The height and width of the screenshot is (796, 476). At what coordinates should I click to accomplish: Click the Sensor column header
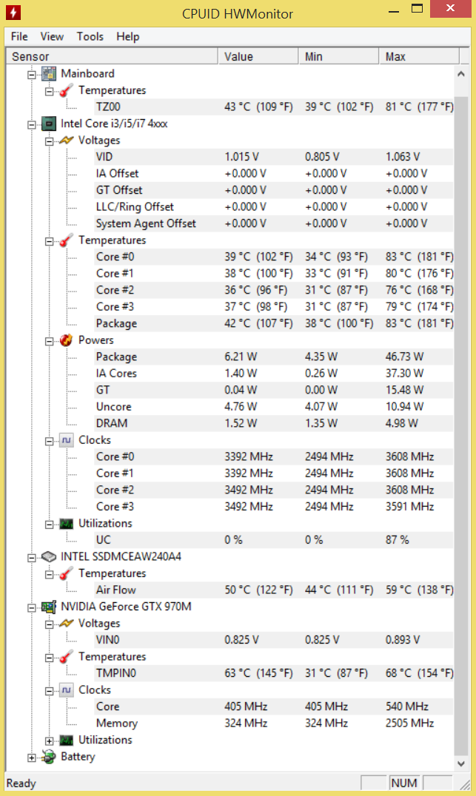coord(112,56)
